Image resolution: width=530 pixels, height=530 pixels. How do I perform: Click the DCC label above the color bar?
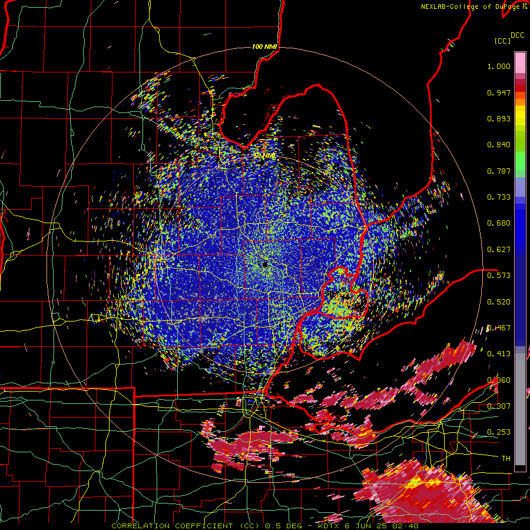pyautogui.click(x=518, y=35)
